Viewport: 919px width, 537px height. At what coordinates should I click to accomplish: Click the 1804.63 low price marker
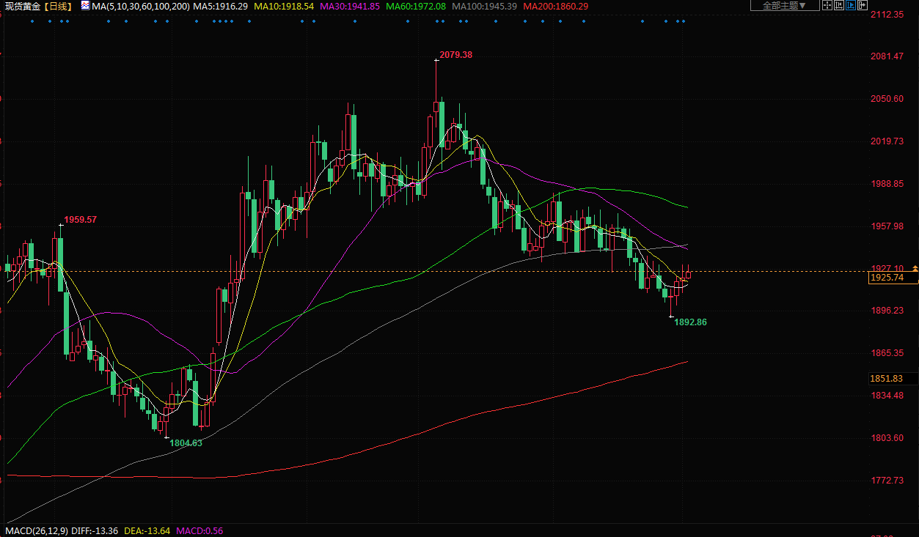coord(186,442)
